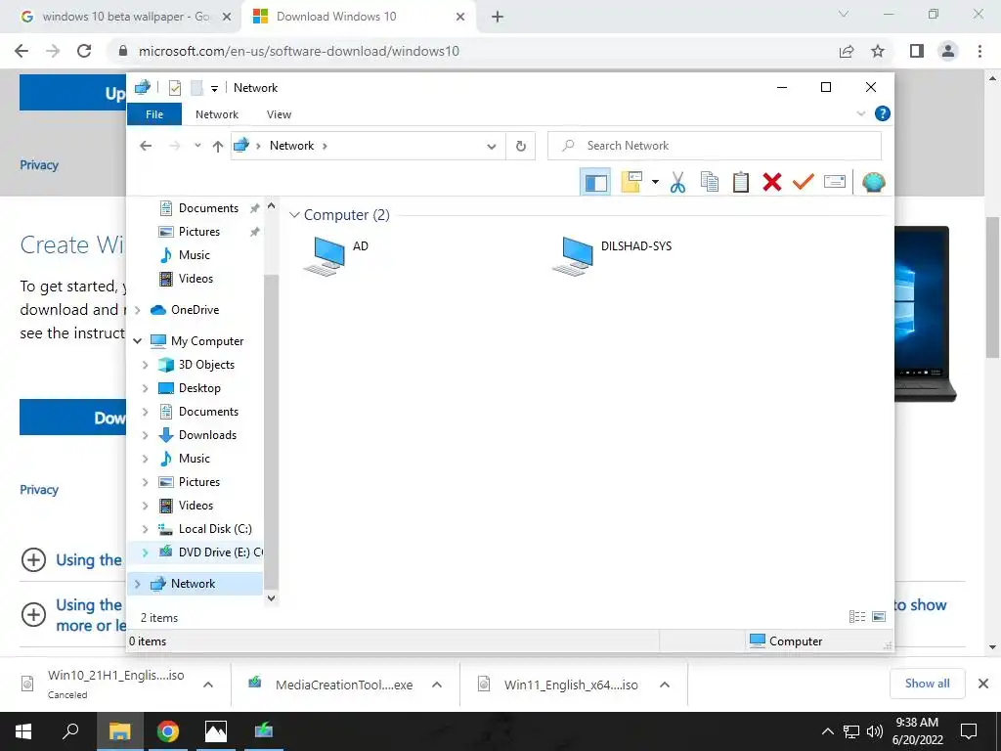
Task: Click the Refresh button beside address bar
Action: click(521, 147)
